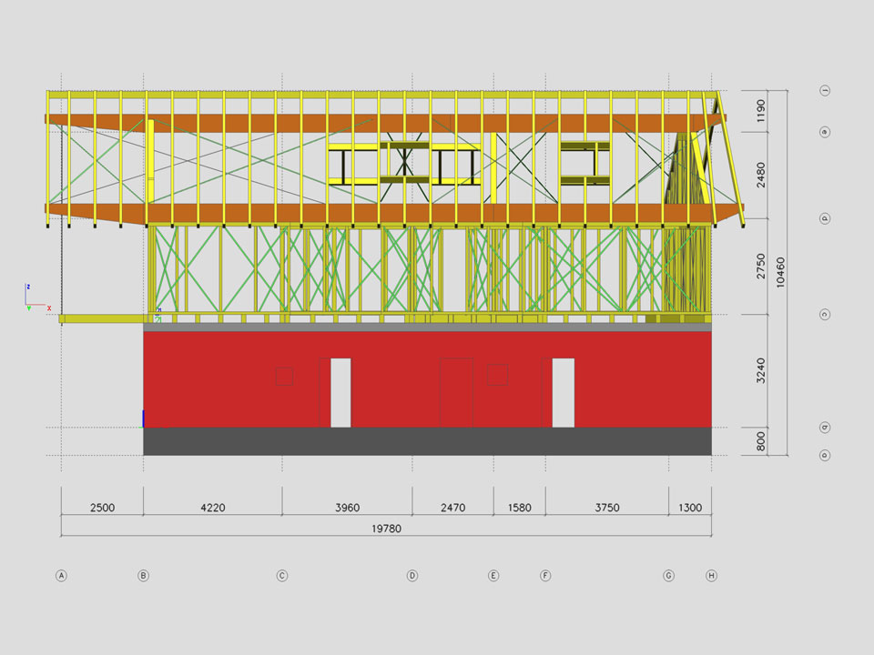Select the left door opening in red wall
This screenshot has width=874, height=655.
[x=340, y=393]
